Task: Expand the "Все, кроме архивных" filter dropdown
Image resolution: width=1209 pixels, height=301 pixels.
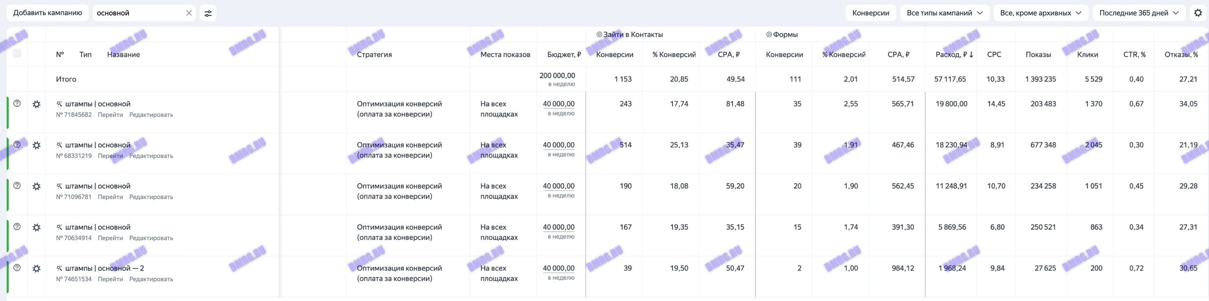Action: [x=1041, y=13]
